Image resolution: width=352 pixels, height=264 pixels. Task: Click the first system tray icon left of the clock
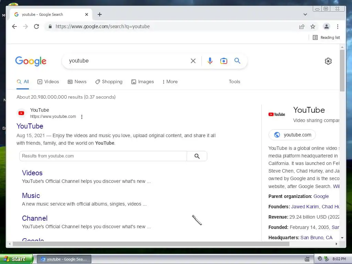pos(320,259)
